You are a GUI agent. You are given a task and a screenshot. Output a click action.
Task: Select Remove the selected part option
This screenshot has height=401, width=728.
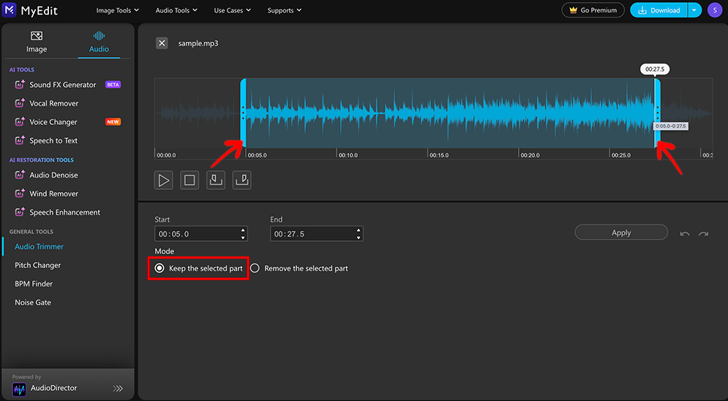pyautogui.click(x=255, y=269)
